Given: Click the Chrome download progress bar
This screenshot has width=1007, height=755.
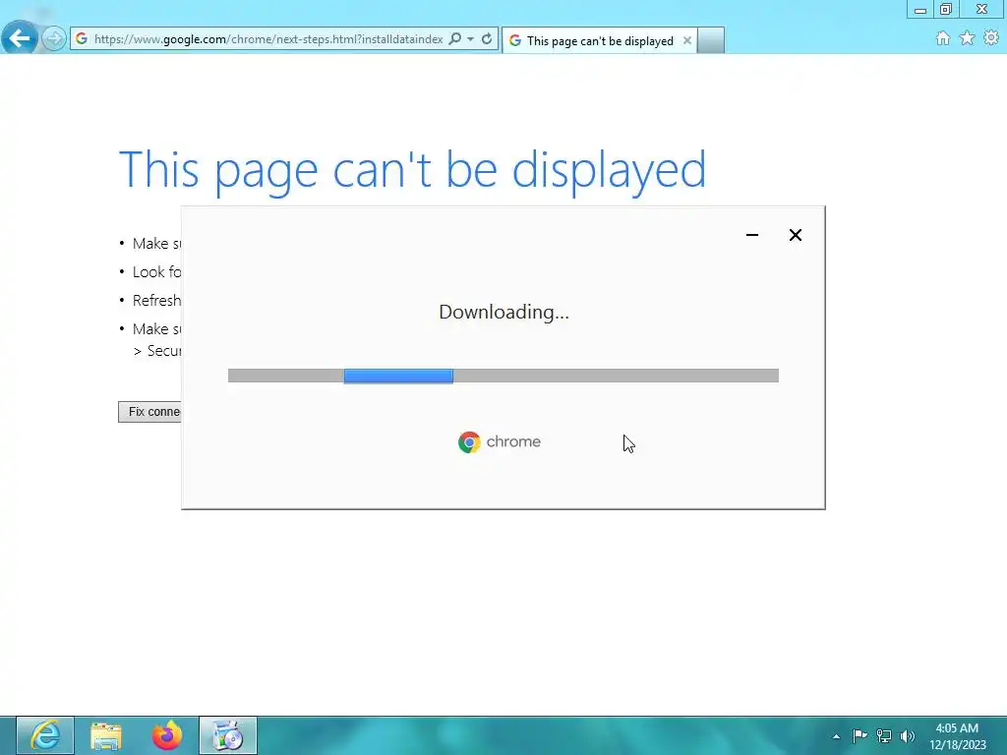Looking at the screenshot, I should click(503, 376).
